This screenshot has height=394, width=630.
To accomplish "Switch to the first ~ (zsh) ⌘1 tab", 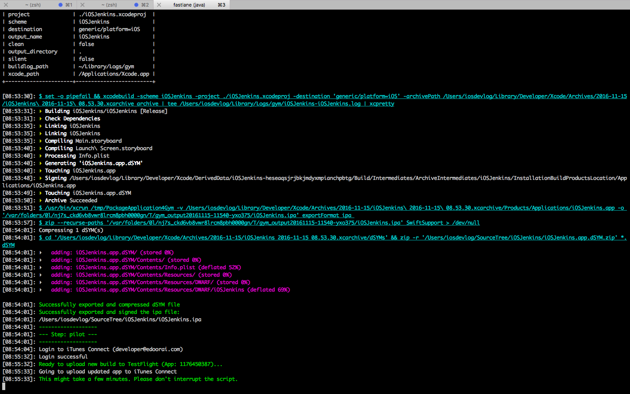I will point(38,5).
